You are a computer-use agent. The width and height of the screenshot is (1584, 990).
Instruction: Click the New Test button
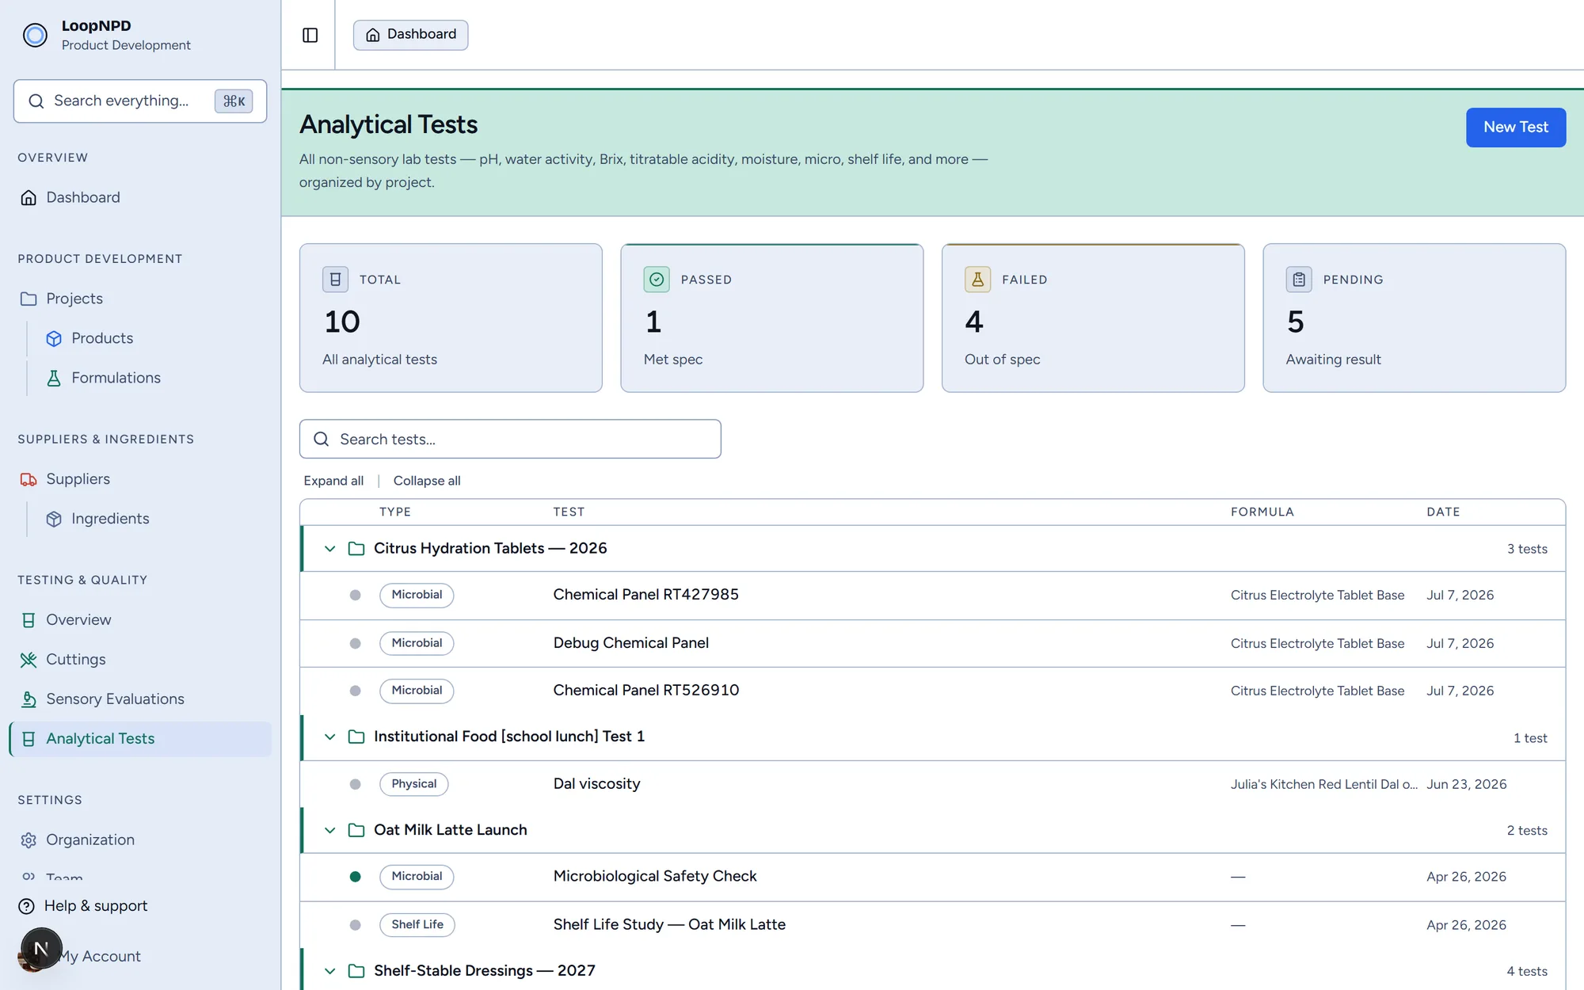pyautogui.click(x=1515, y=128)
